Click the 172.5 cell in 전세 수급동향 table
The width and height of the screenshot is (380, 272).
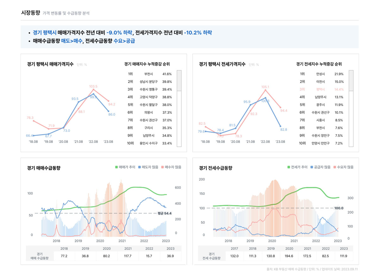click(307, 256)
